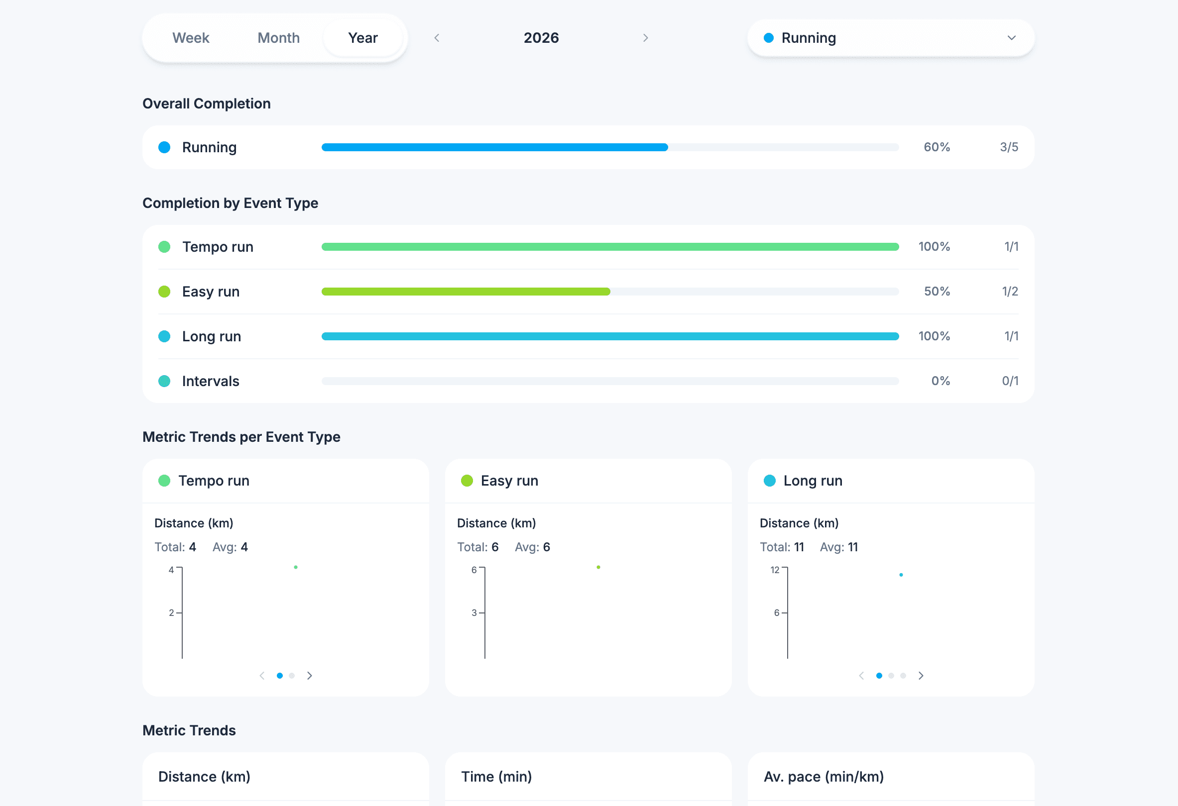This screenshot has width=1178, height=806.
Task: Go to next year with right chevron
Action: 645,38
